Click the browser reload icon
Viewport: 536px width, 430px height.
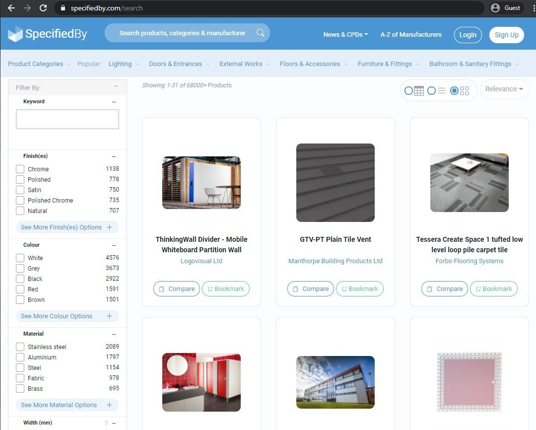pos(44,8)
